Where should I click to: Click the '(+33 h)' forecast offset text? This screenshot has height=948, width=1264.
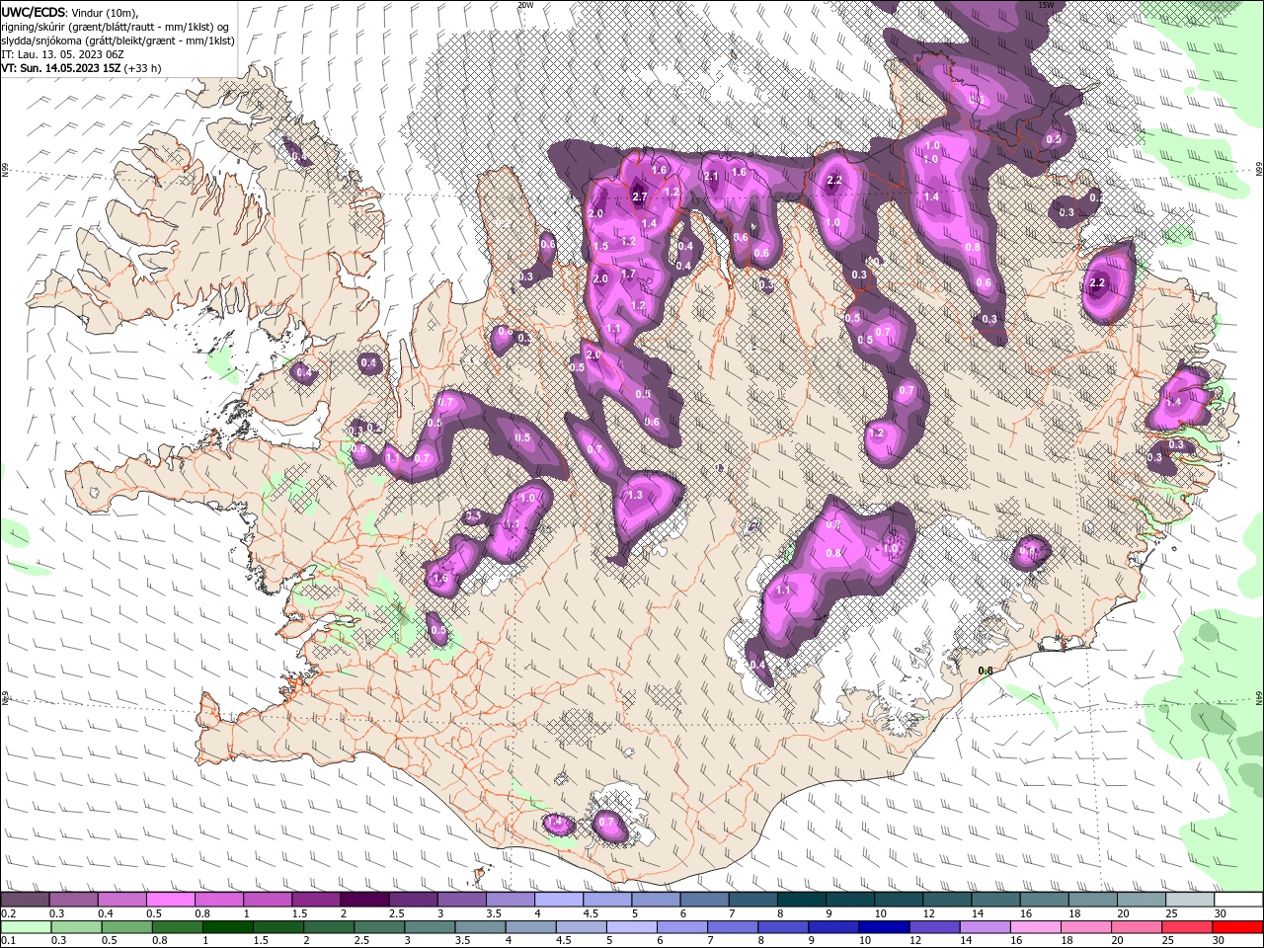[x=143, y=68]
